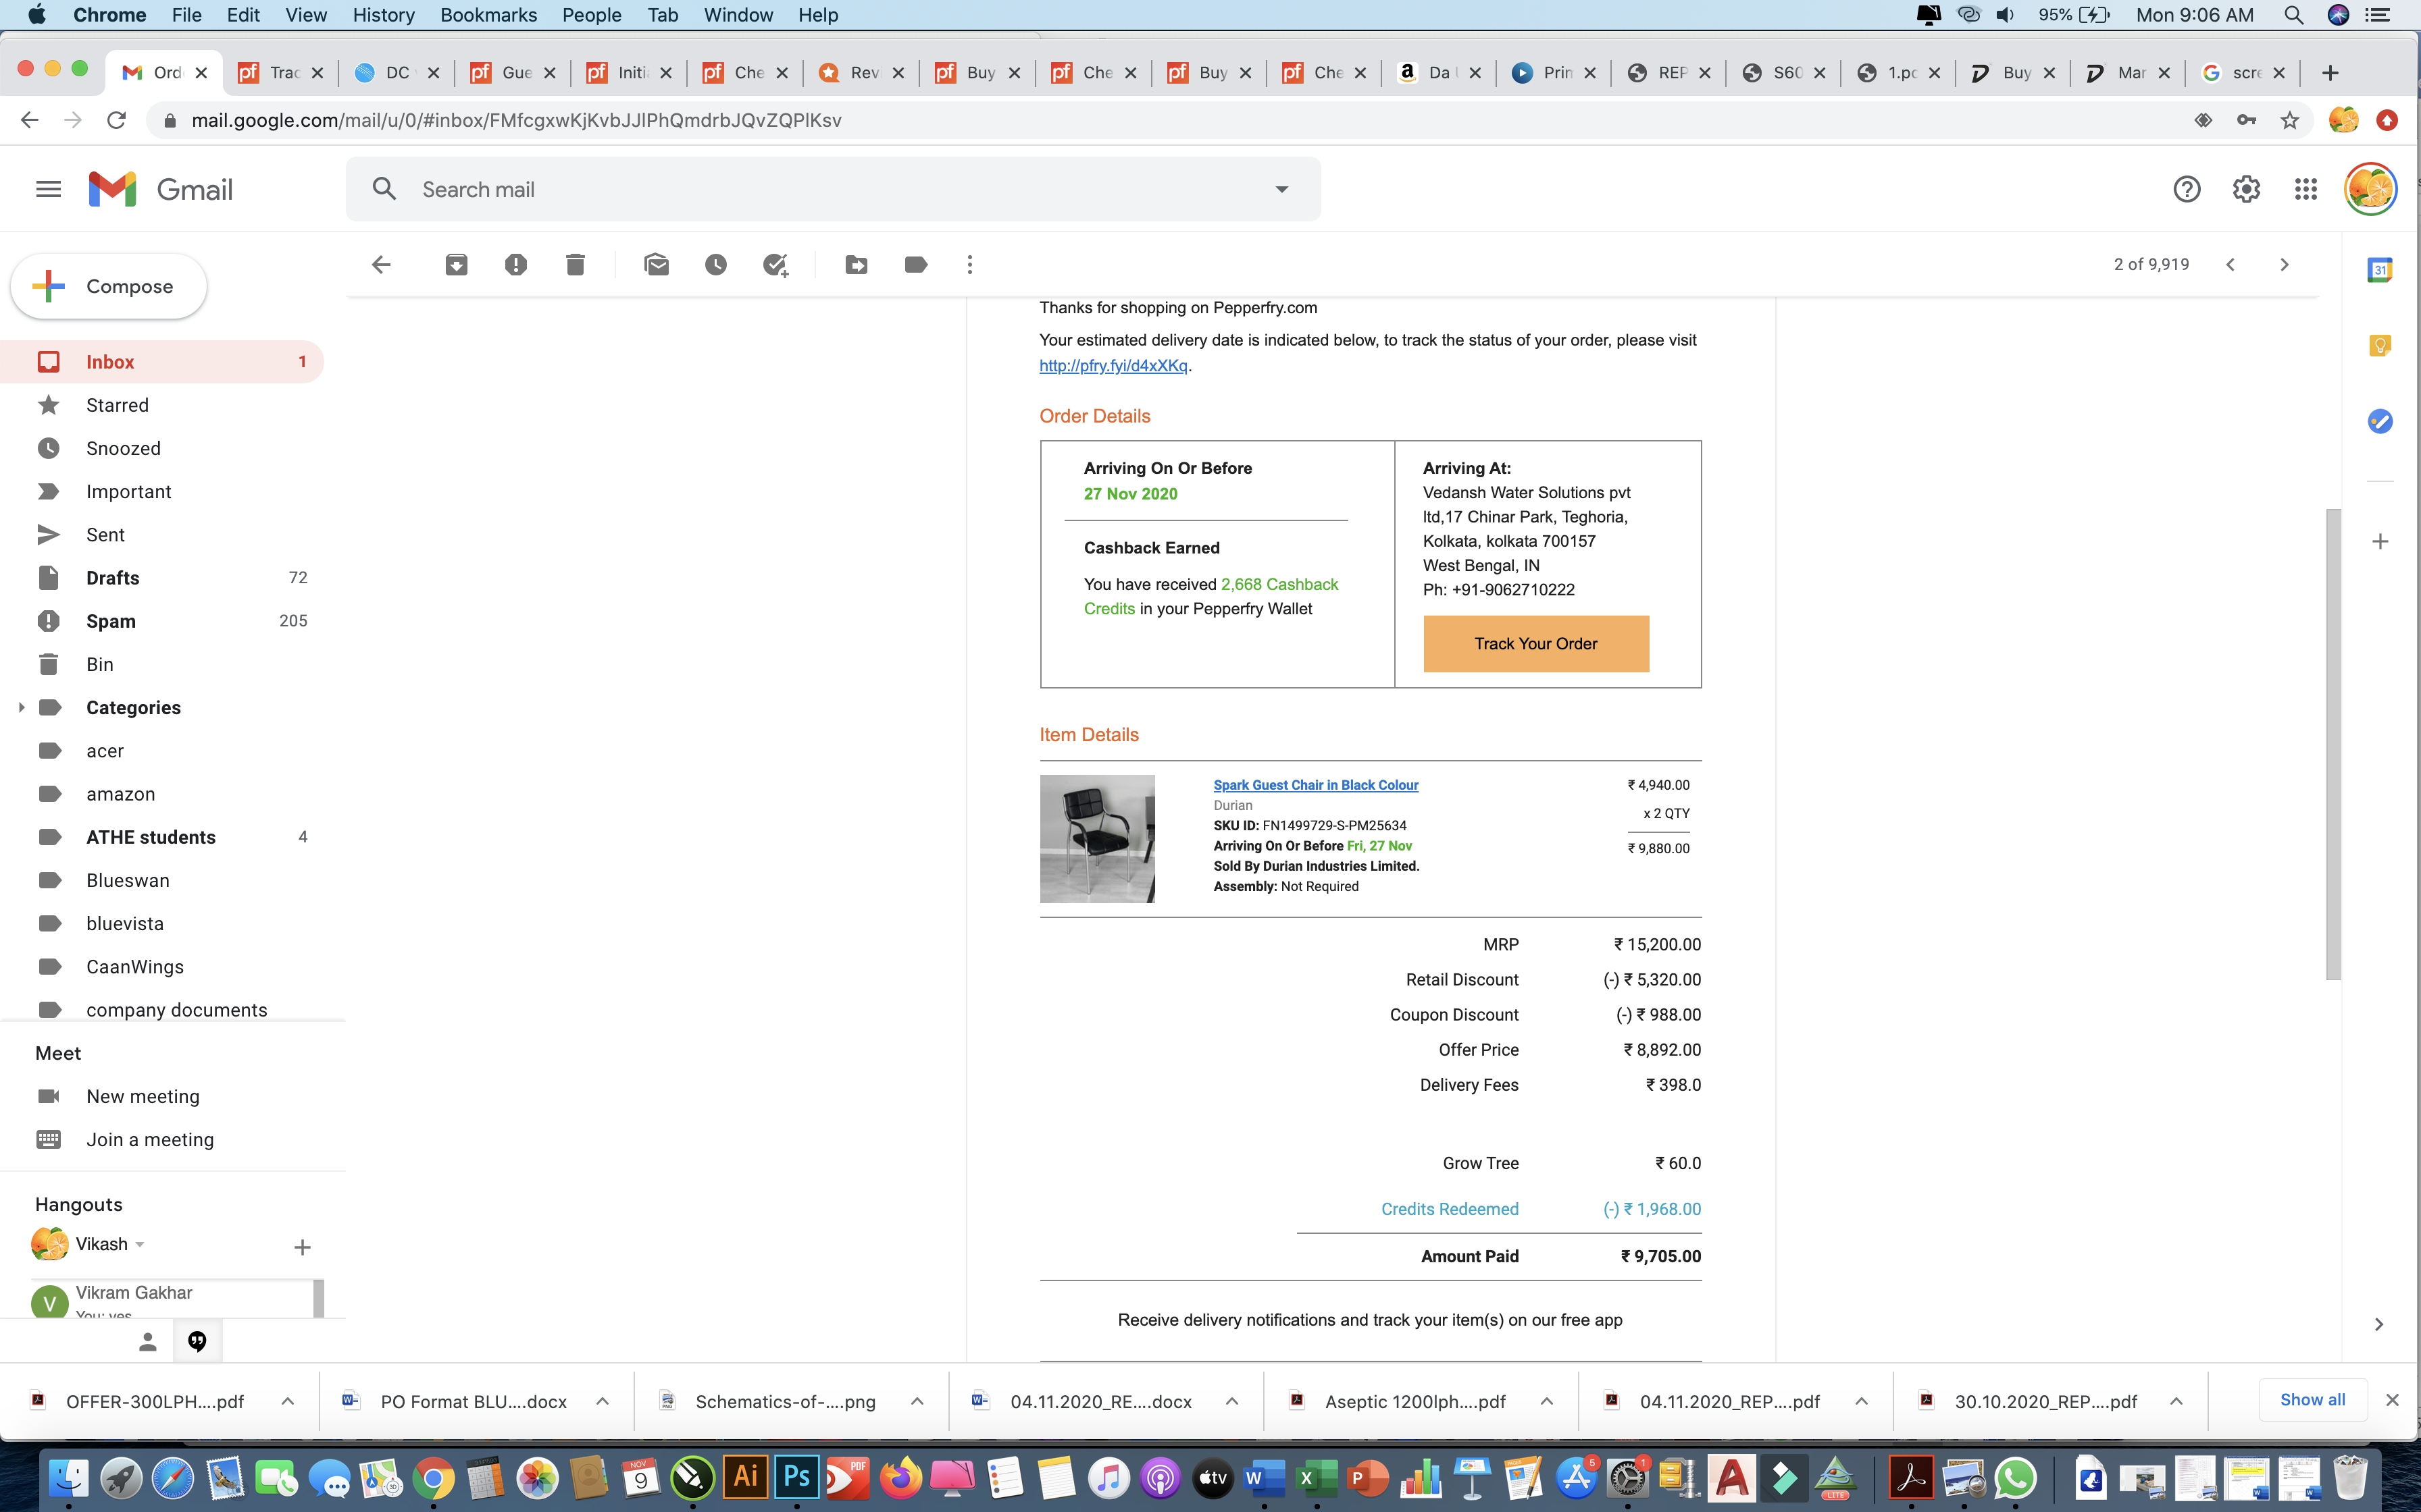Image resolution: width=2421 pixels, height=1512 pixels.
Task: Open Gmail settings gear
Action: click(x=2246, y=188)
